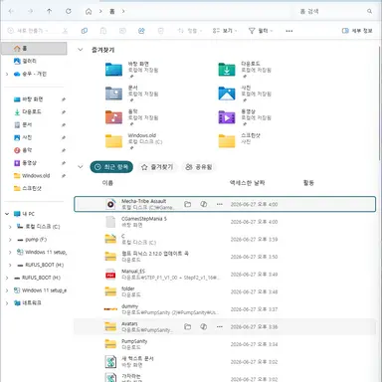Open the 새로 만들기 dropdown
Viewport: 382px width, 382px height.
28,31
